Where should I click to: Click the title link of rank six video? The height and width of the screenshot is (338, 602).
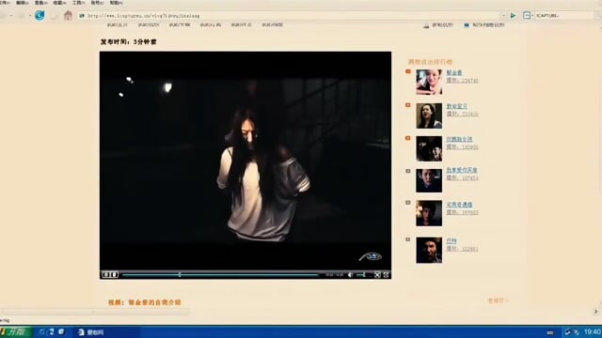tap(451, 241)
